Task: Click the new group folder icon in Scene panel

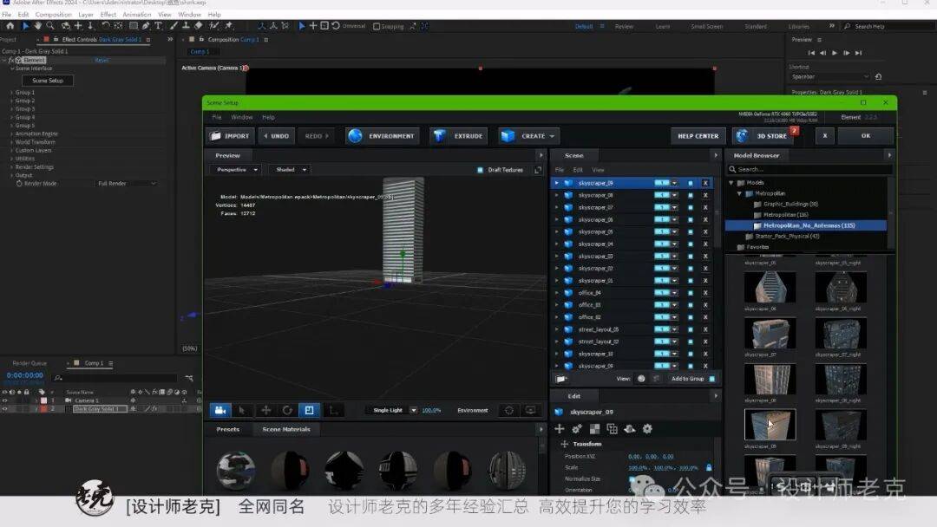Action: [561, 379]
